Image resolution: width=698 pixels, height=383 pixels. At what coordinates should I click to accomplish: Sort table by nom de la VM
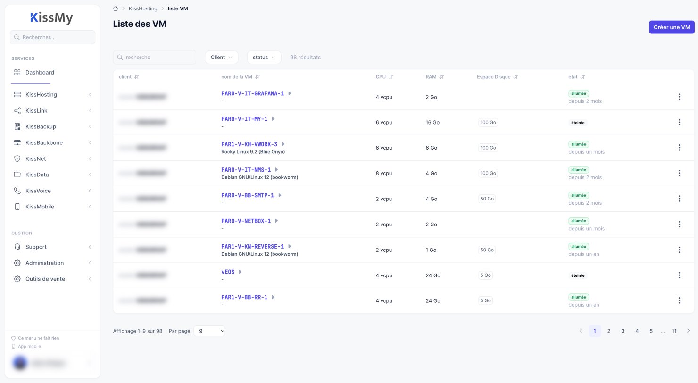(258, 77)
